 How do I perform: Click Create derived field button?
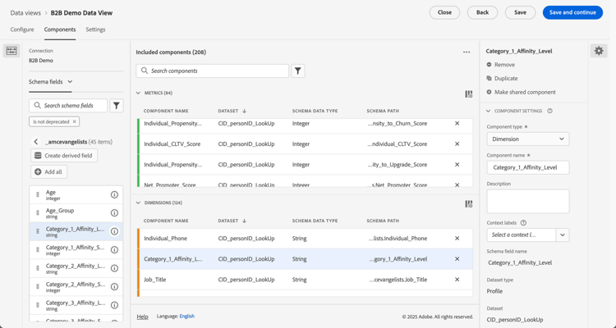click(64, 155)
